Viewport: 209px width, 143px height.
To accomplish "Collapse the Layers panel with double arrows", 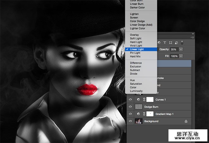I will click(193, 34).
